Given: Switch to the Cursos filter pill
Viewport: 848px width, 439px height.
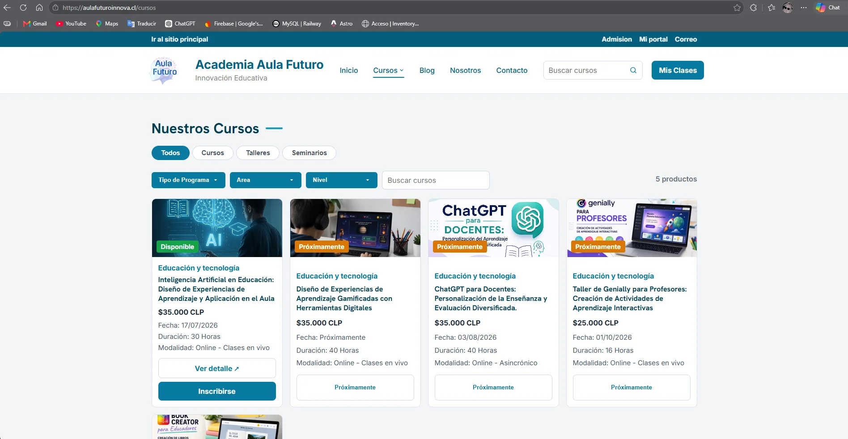Looking at the screenshot, I should tap(212, 153).
